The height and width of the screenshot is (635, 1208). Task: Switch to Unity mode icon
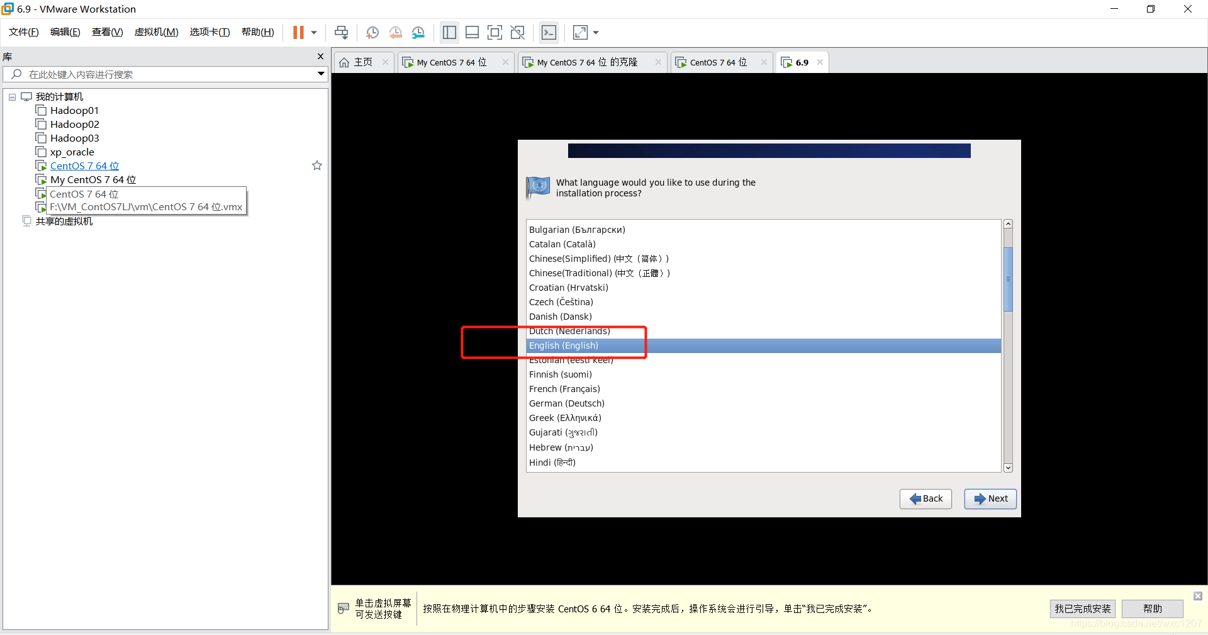(x=518, y=32)
